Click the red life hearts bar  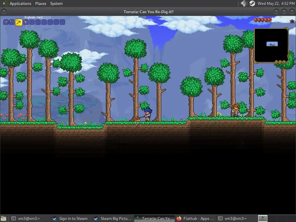pos(262,20)
